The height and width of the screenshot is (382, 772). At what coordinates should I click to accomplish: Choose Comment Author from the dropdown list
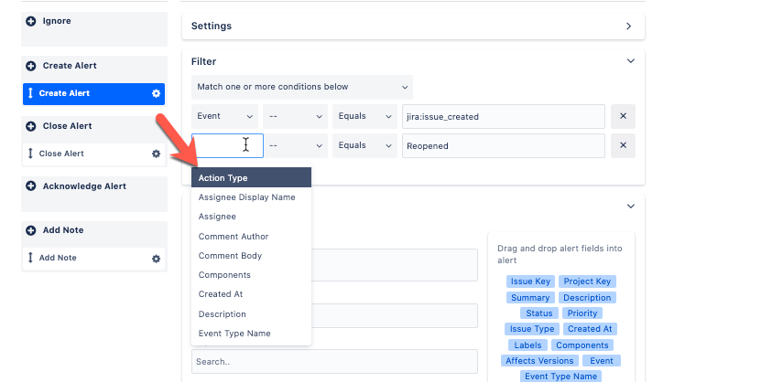click(234, 237)
